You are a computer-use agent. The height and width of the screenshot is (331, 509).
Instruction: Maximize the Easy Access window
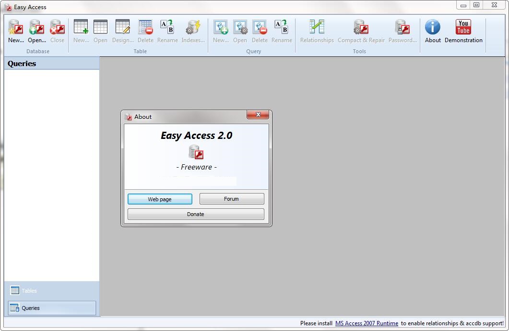point(476,5)
